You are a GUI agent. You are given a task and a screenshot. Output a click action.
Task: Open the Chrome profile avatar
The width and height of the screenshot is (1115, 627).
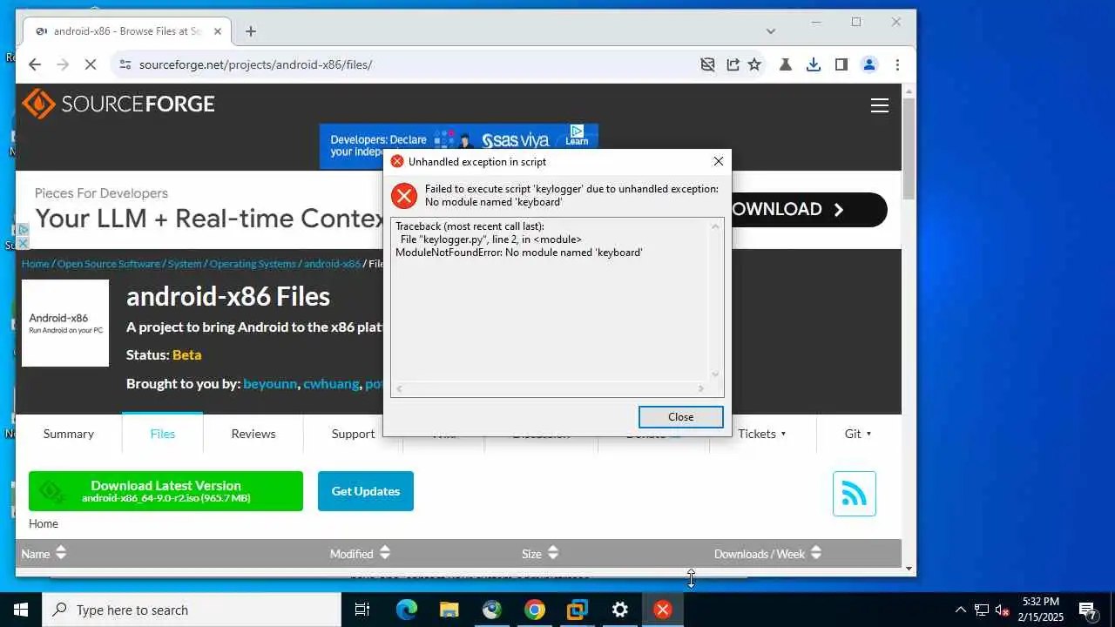(869, 64)
